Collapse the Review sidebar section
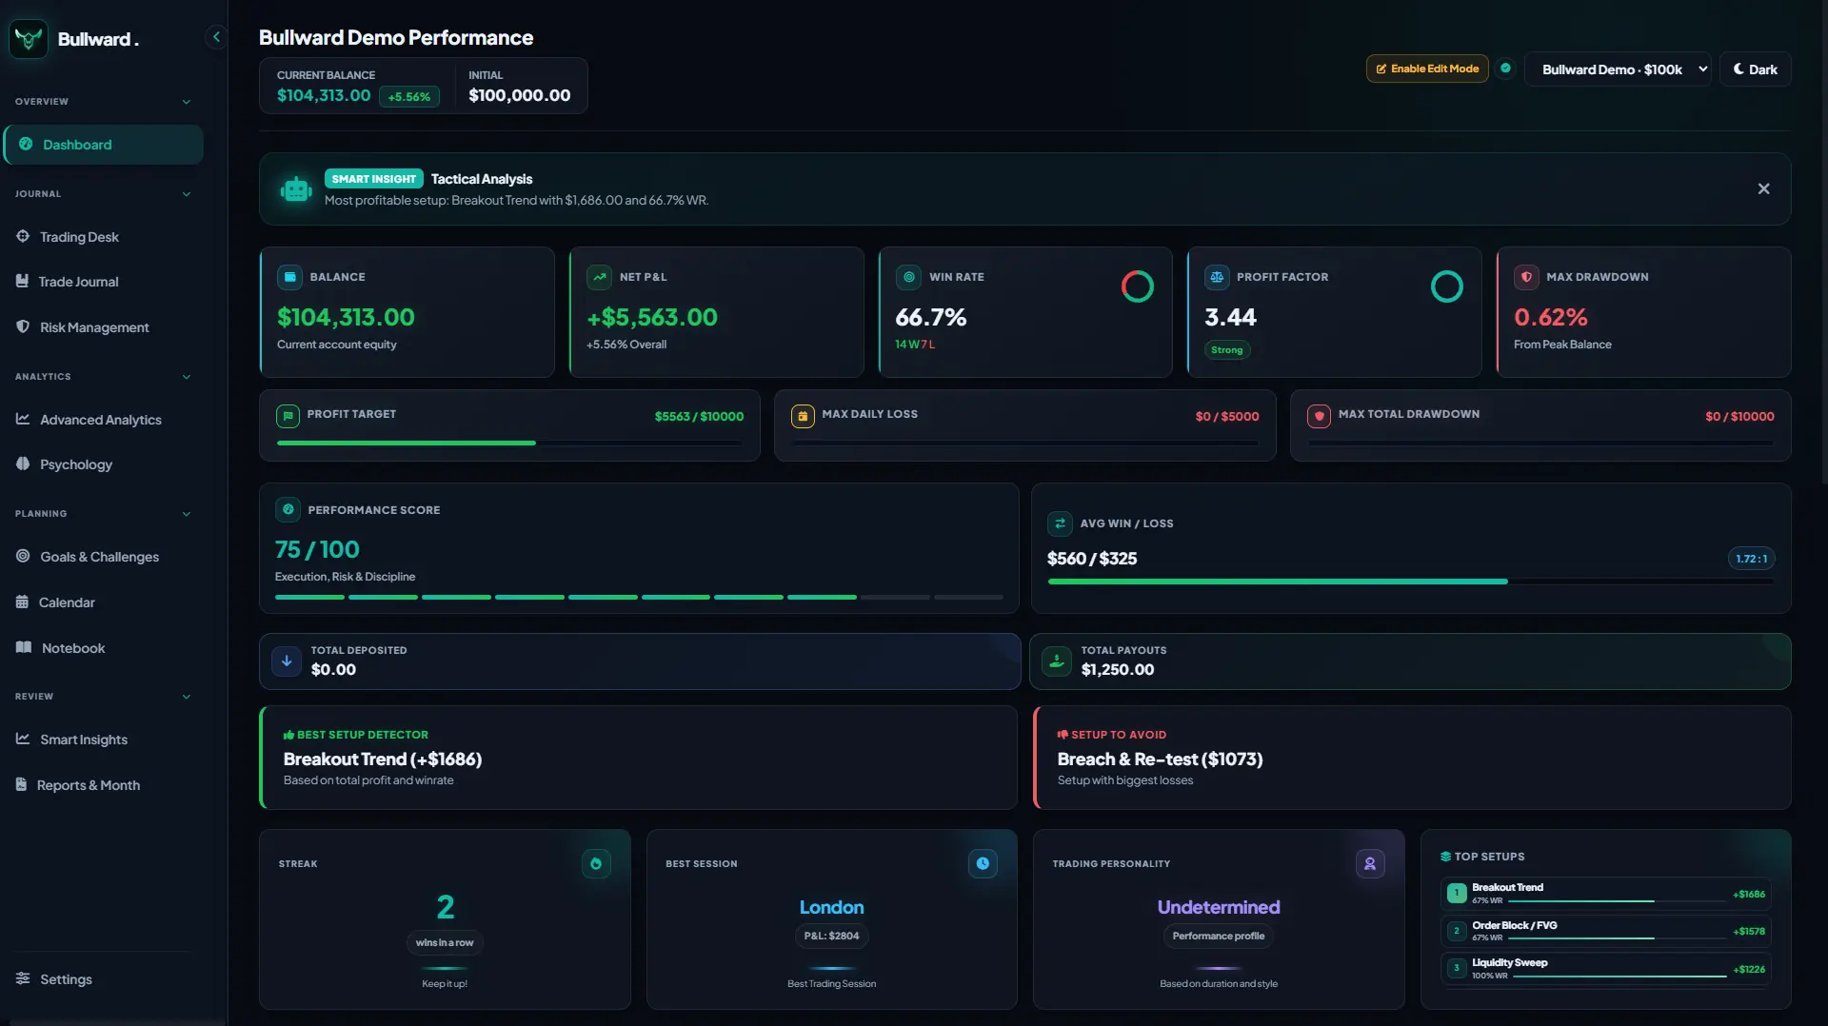The image size is (1828, 1026). 187,697
